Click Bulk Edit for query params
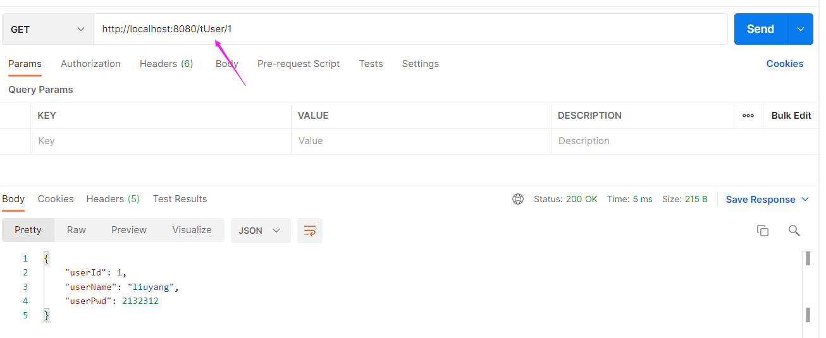Image resolution: width=826 pixels, height=338 pixels. [791, 116]
